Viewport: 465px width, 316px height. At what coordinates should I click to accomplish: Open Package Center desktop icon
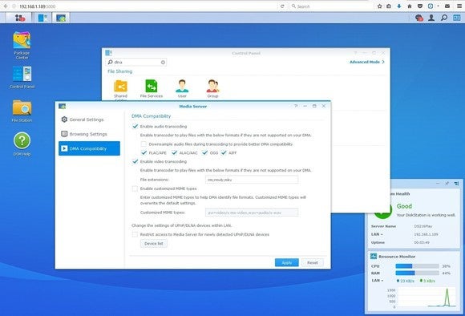coord(22,46)
